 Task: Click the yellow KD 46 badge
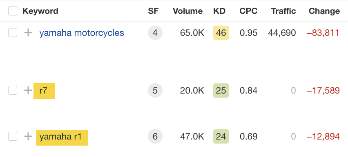221,33
